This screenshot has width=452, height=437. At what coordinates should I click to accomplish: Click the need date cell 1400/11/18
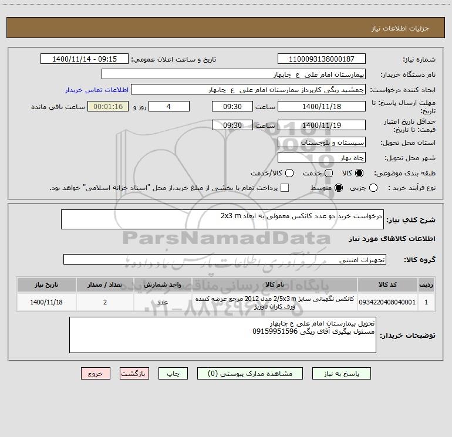[x=46, y=302]
